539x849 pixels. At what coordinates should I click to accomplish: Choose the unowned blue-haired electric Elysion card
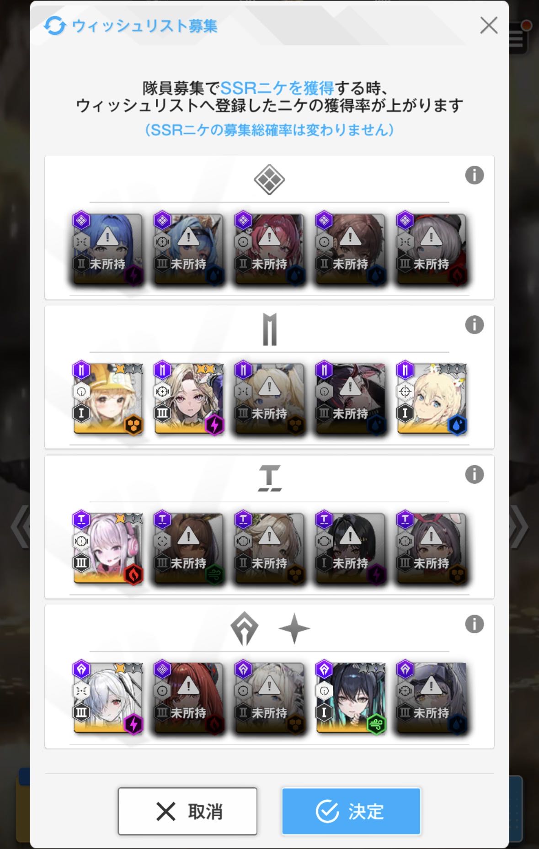click(x=108, y=249)
